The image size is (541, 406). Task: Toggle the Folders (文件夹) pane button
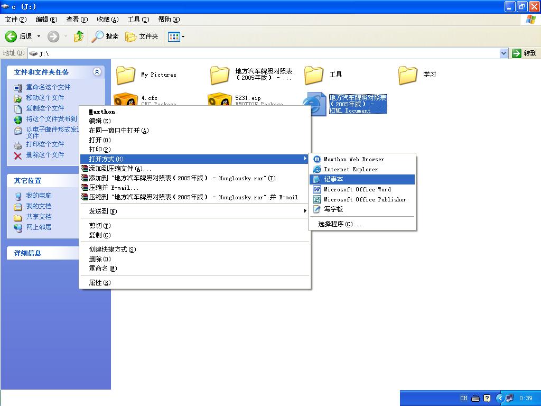(142, 36)
